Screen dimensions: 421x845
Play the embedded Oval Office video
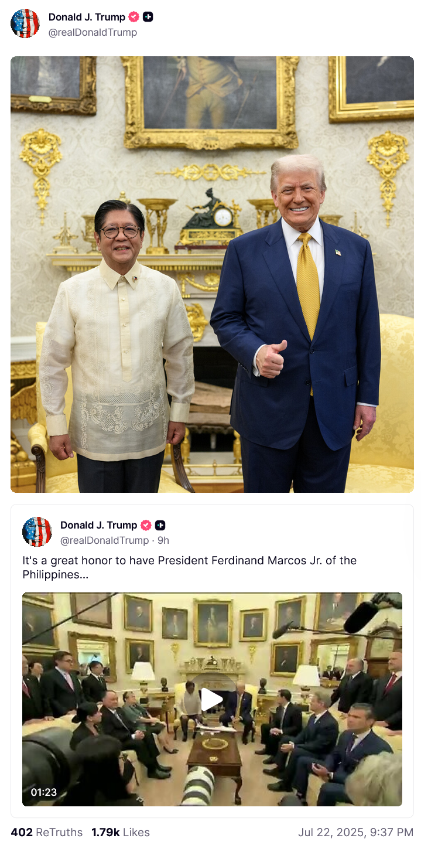212,699
